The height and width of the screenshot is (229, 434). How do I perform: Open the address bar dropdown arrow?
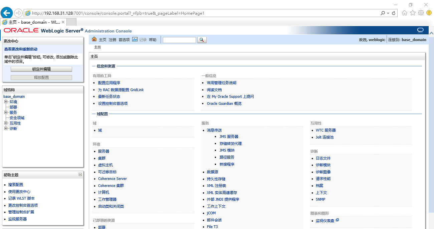(x=388, y=13)
